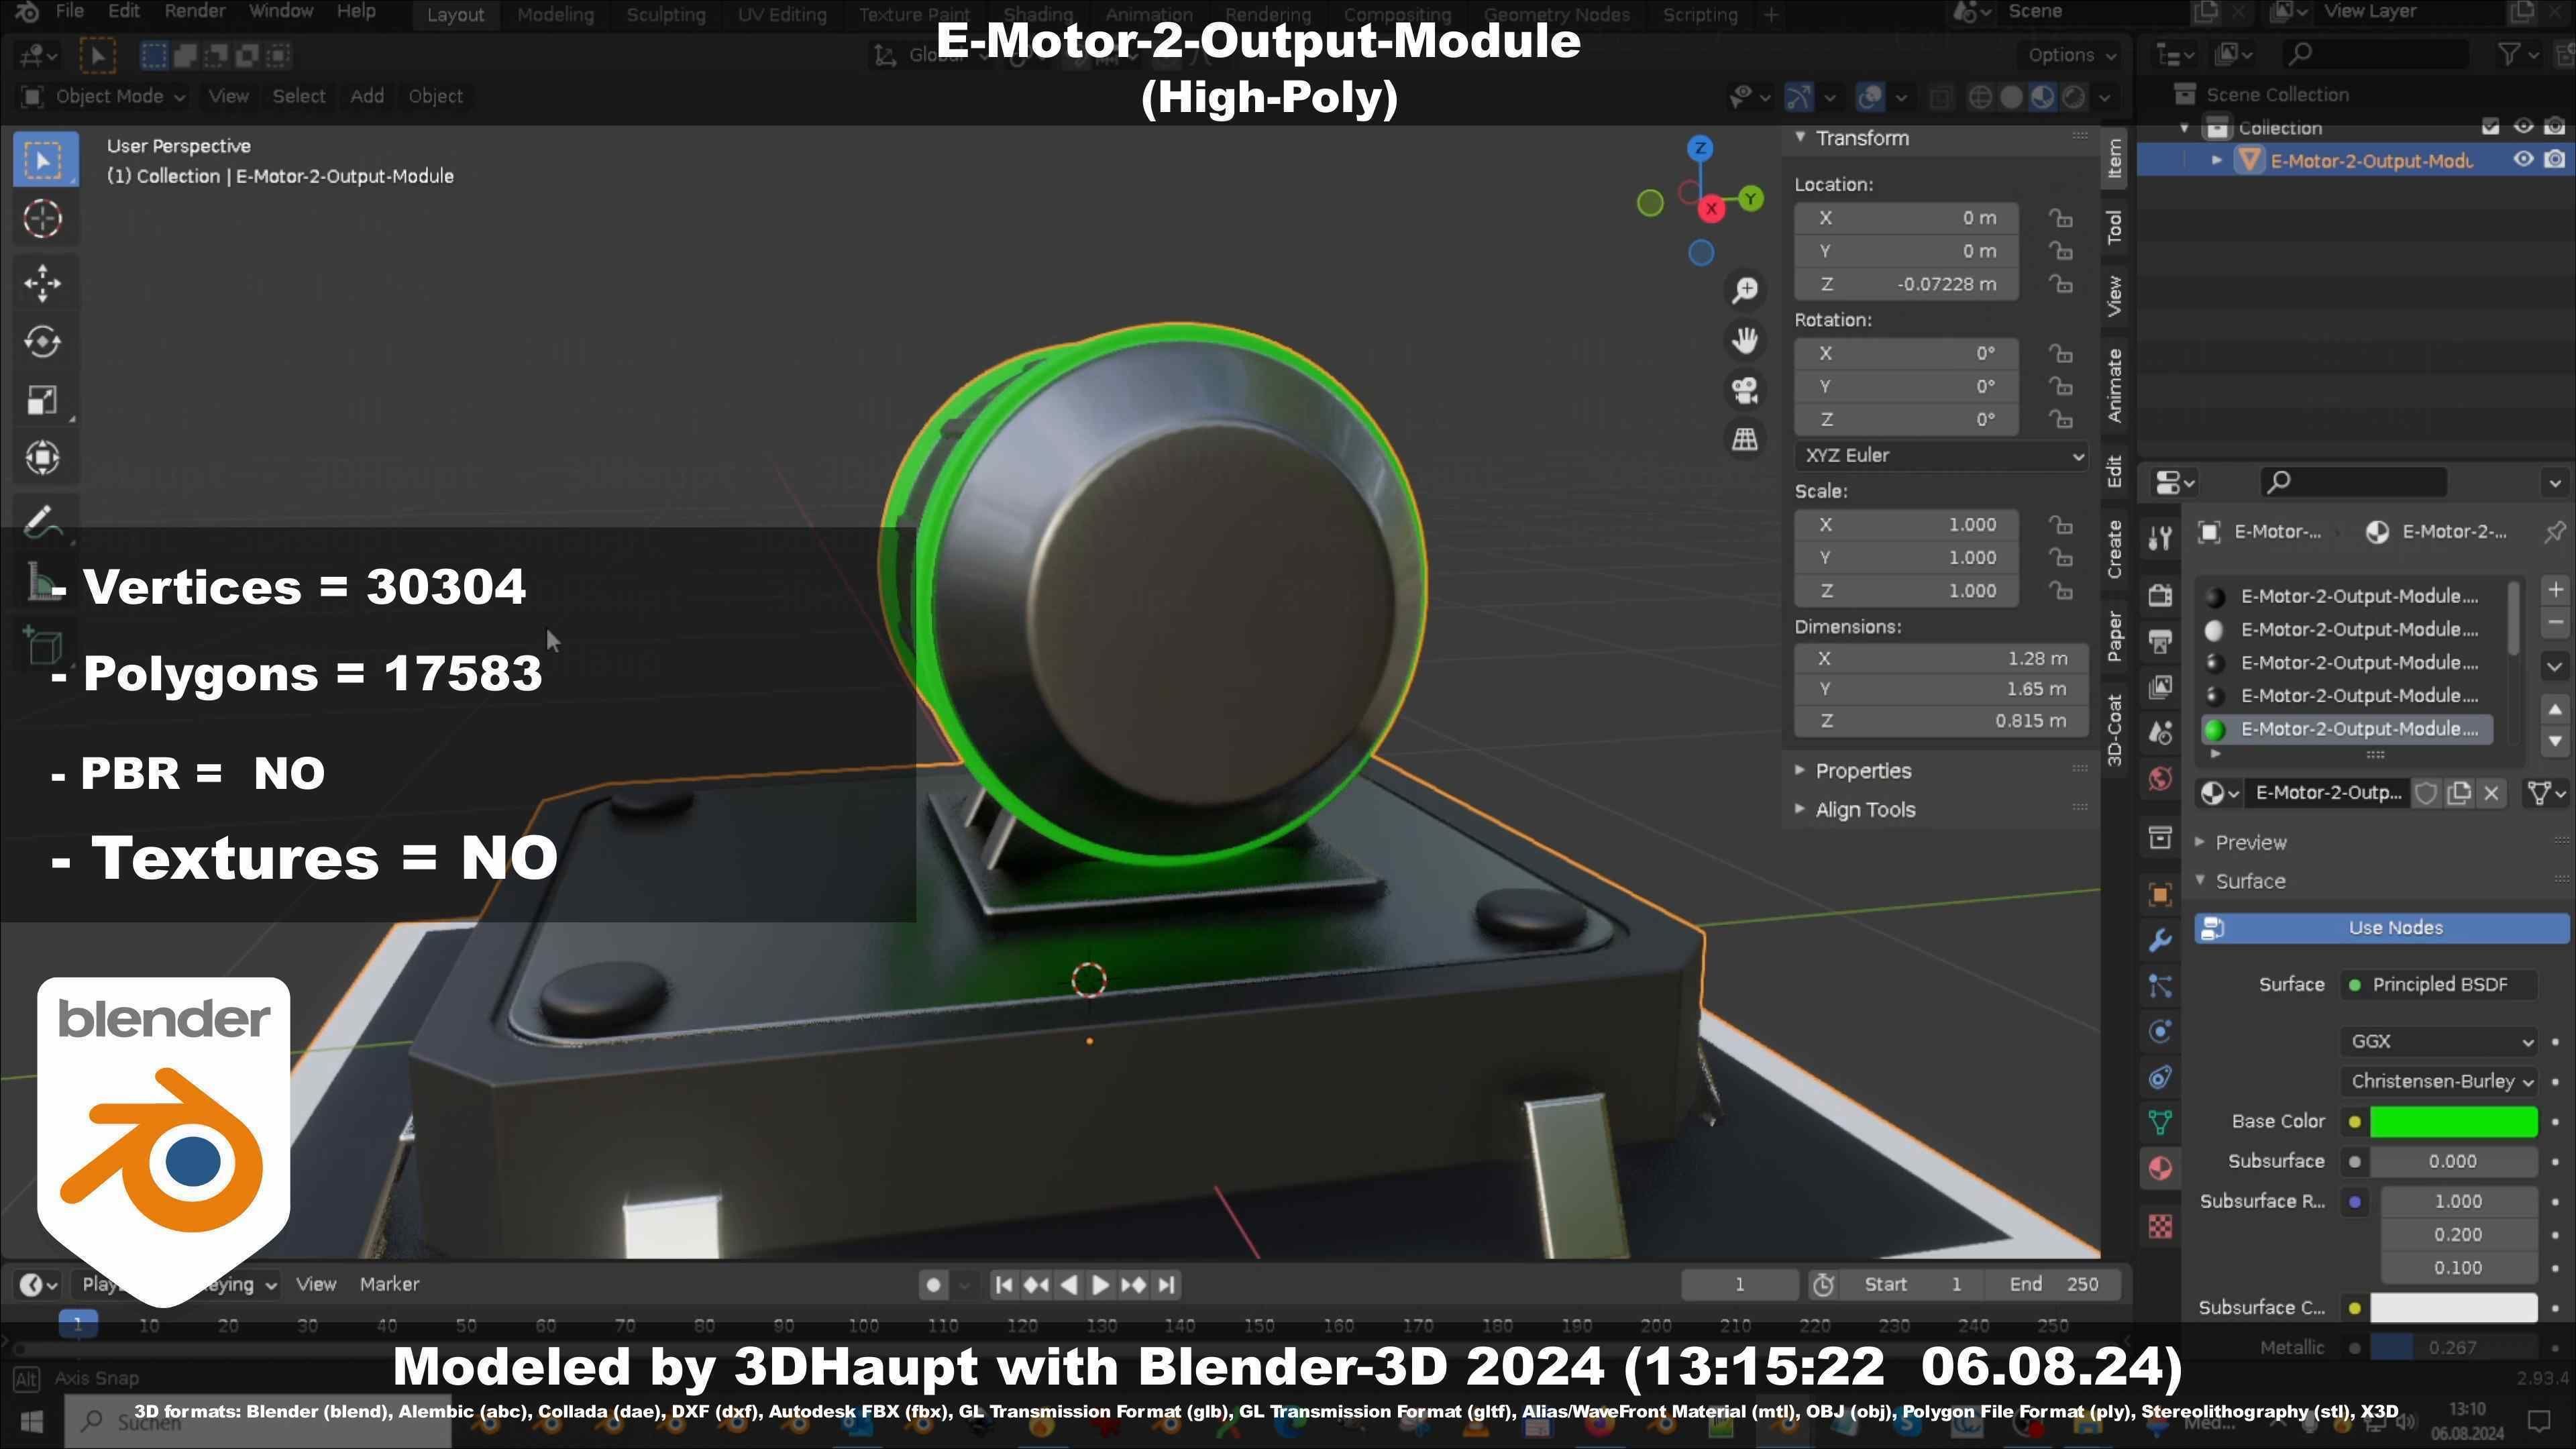Expand the Properties panel in sidebar
Viewport: 2576px width, 1449px height.
(x=1862, y=771)
